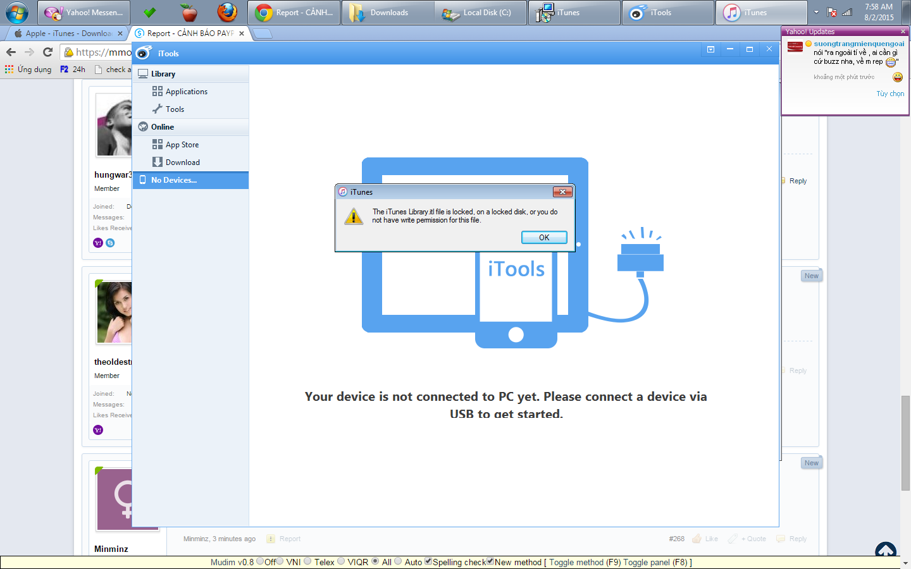Click the Chrome page vertical scrollbar thumb
The height and width of the screenshot is (569, 911).
[x=906, y=443]
